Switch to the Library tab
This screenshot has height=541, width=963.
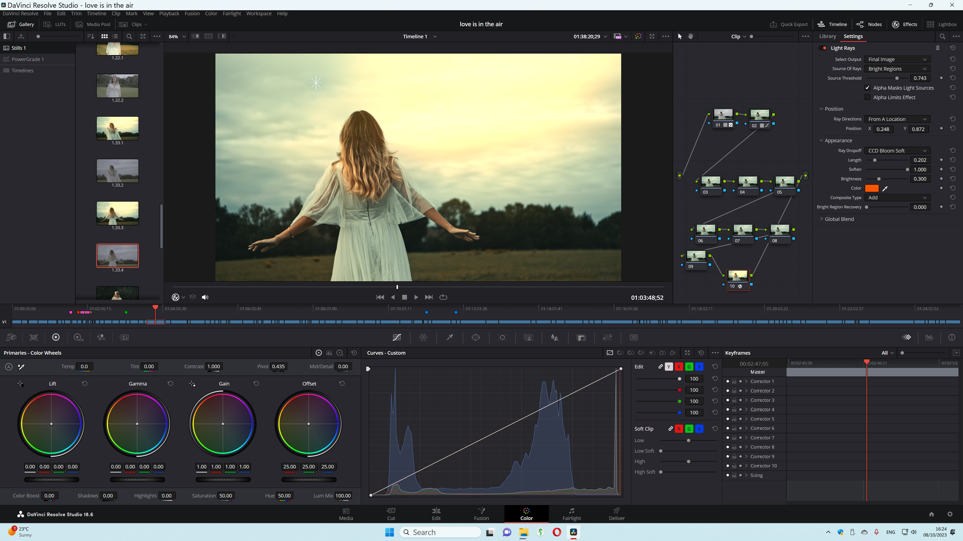pos(827,36)
